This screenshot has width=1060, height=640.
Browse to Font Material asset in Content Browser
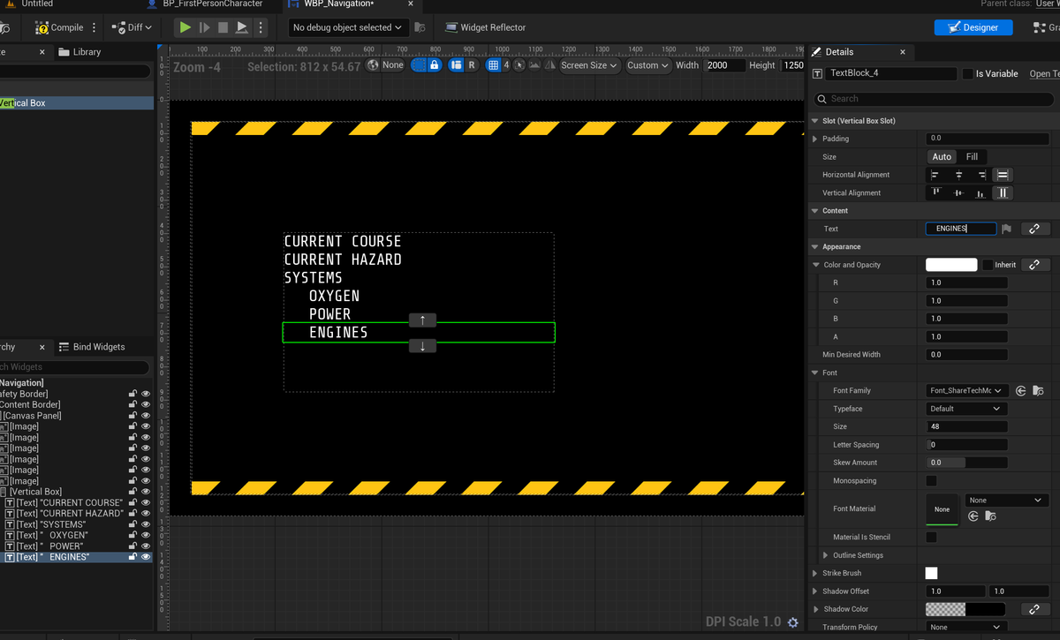tap(990, 516)
